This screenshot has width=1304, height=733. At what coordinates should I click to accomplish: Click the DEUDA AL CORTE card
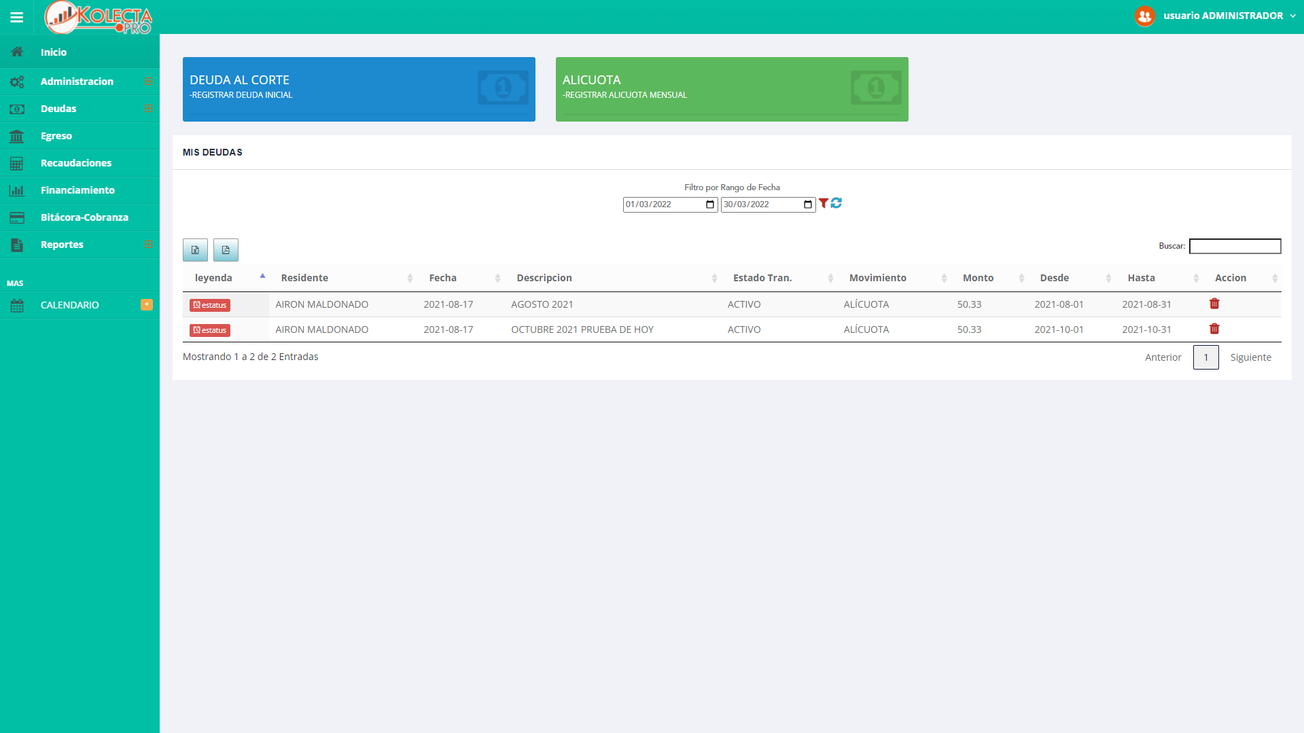pyautogui.click(x=359, y=89)
